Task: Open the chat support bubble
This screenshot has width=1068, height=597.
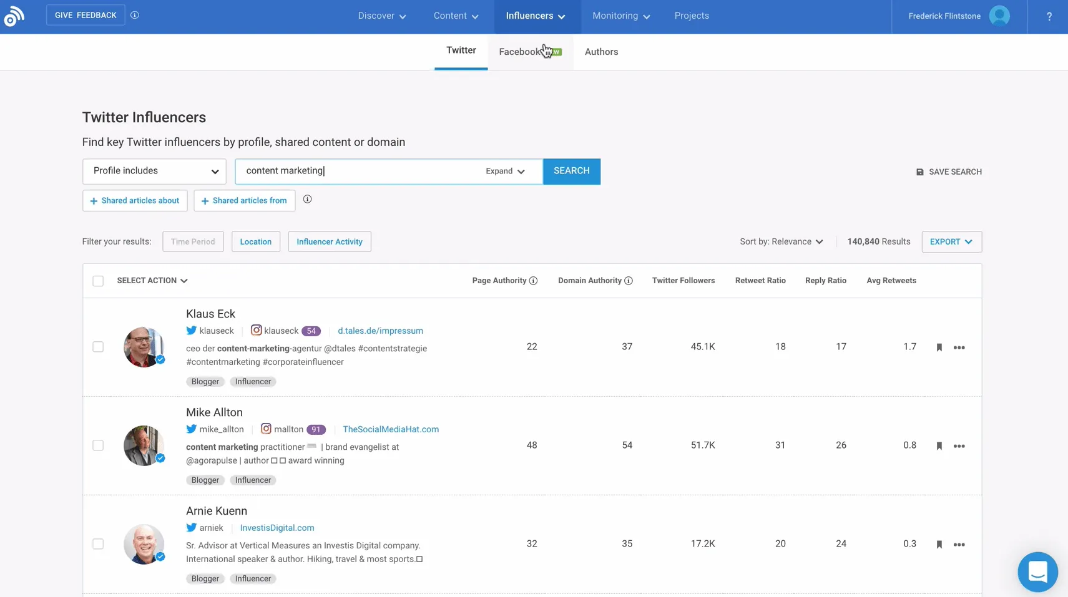Action: pyautogui.click(x=1037, y=571)
